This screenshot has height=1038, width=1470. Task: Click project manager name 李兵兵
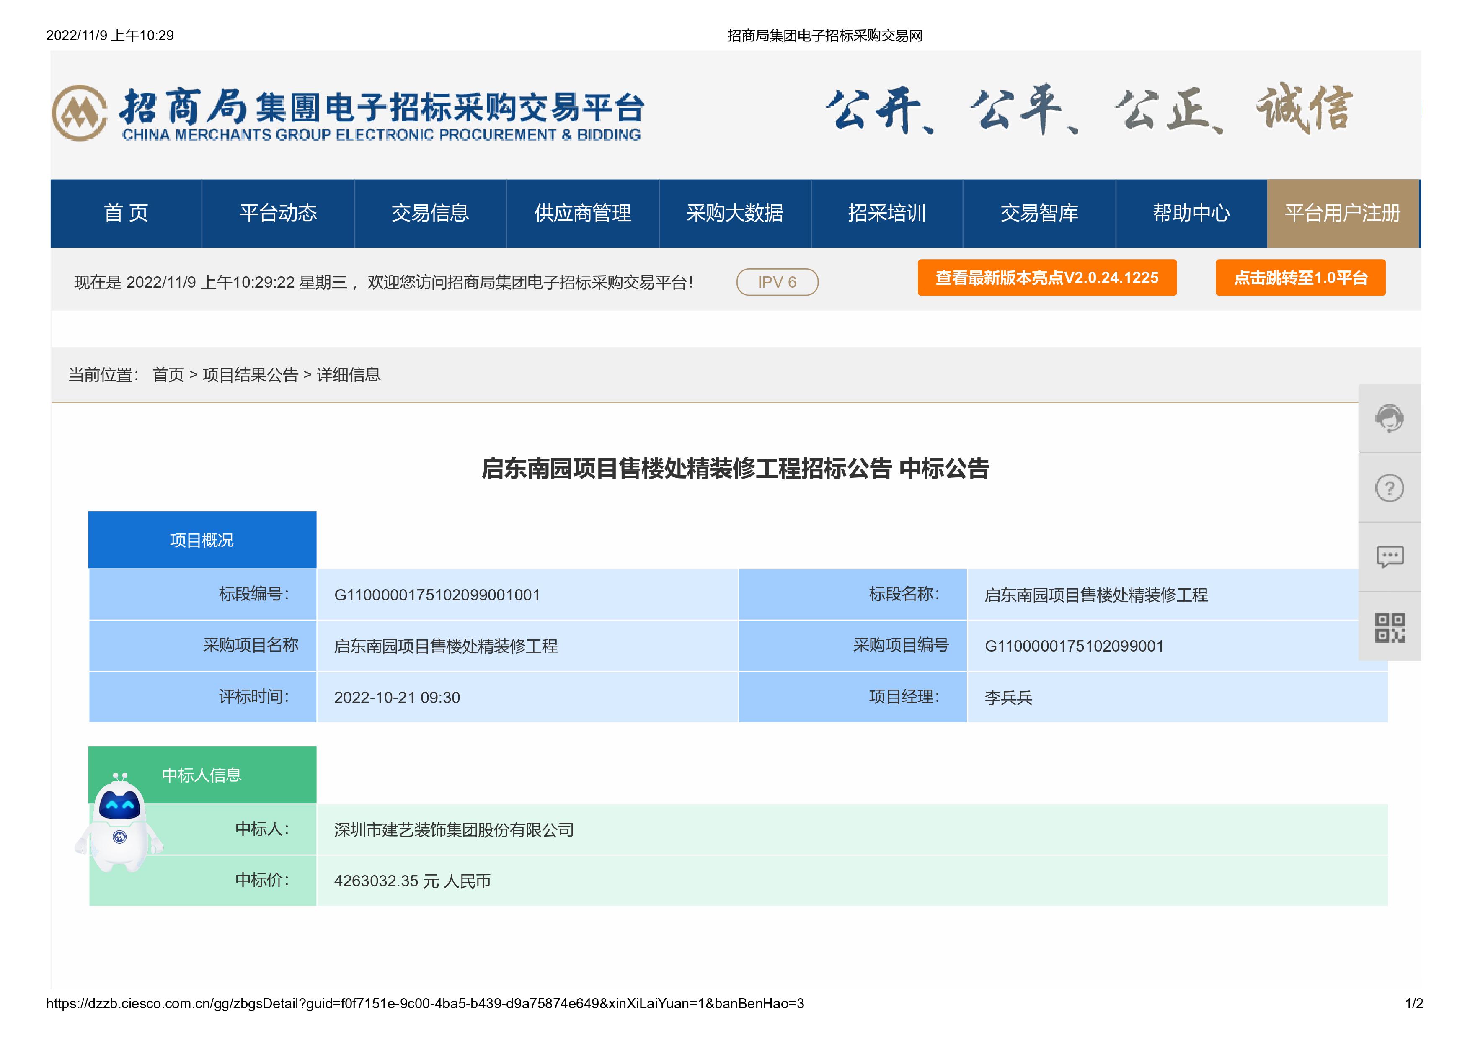pyautogui.click(x=1008, y=698)
